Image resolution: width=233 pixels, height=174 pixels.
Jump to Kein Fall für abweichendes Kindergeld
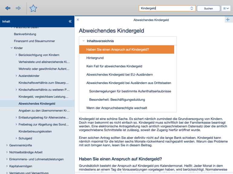114,66
